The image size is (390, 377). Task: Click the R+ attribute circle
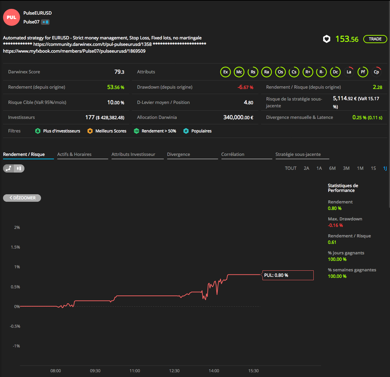[308, 72]
